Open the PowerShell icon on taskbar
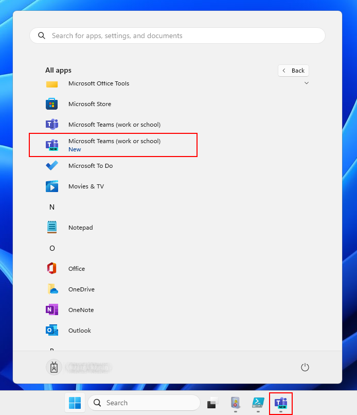 pos(258,403)
